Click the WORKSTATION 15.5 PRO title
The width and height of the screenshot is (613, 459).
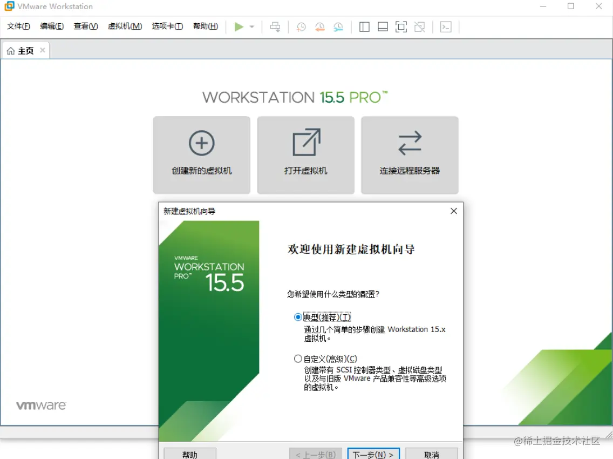tap(295, 97)
